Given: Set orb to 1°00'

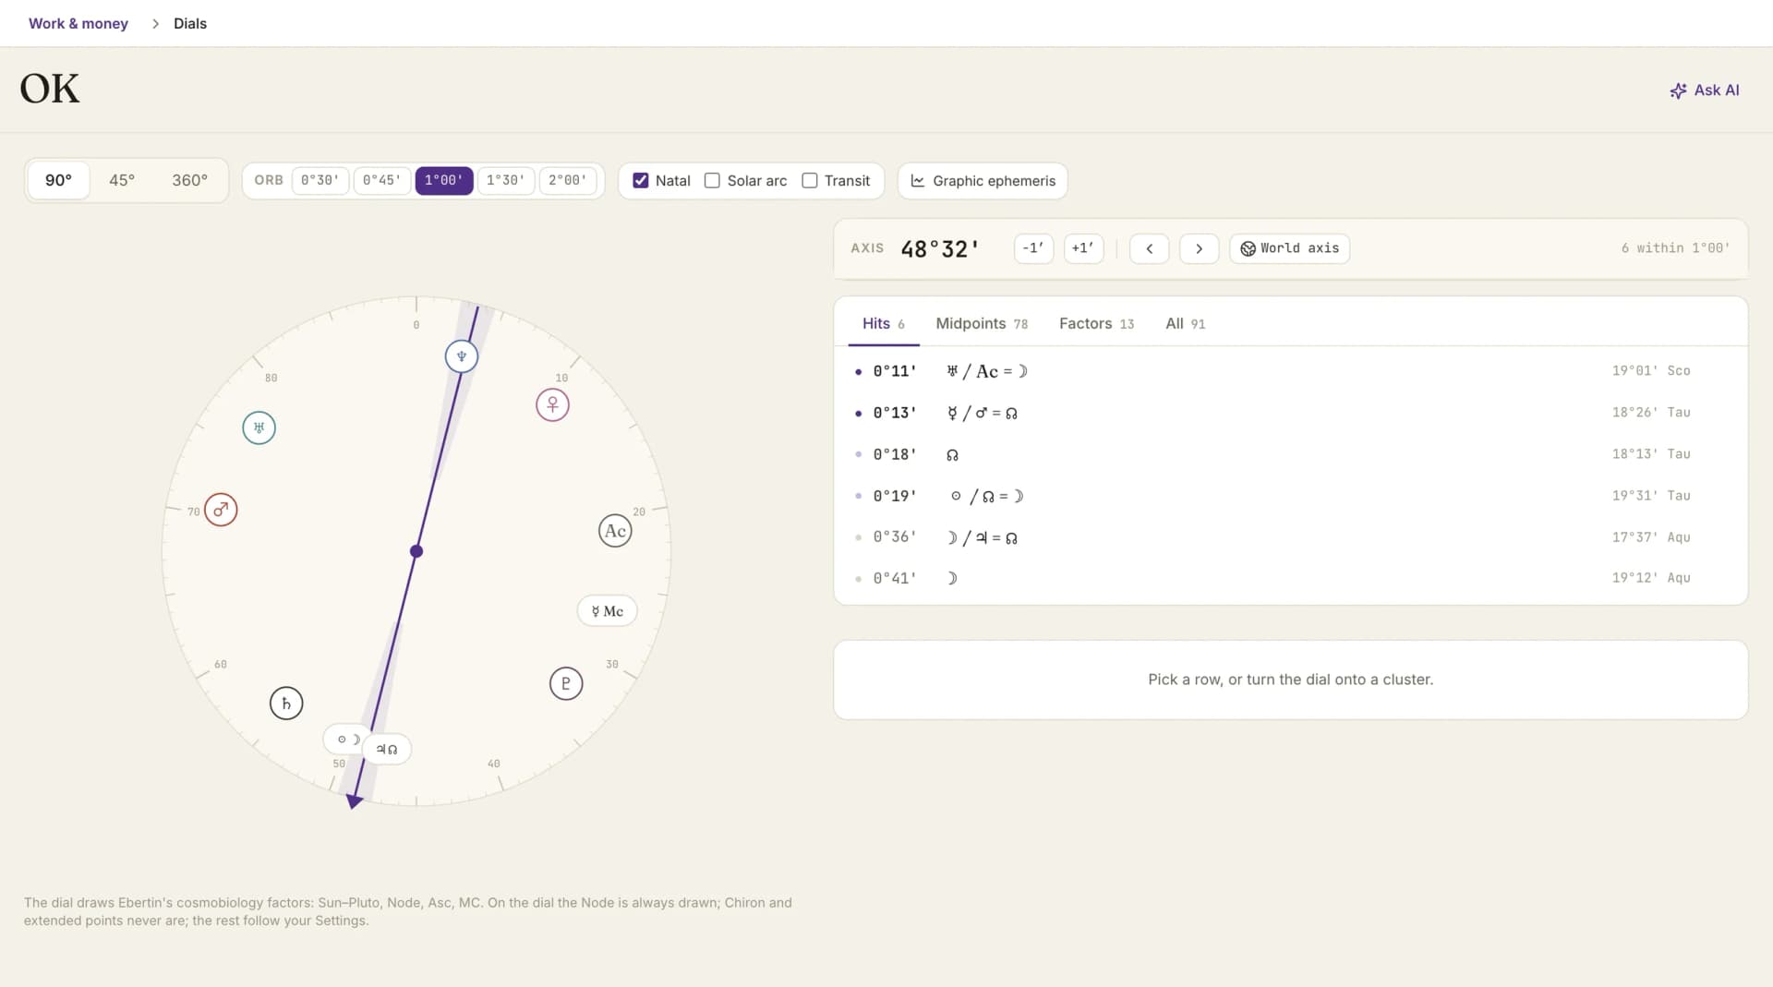Looking at the screenshot, I should pyautogui.click(x=444, y=180).
